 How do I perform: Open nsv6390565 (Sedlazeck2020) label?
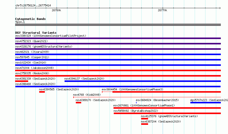coord(59,89)
